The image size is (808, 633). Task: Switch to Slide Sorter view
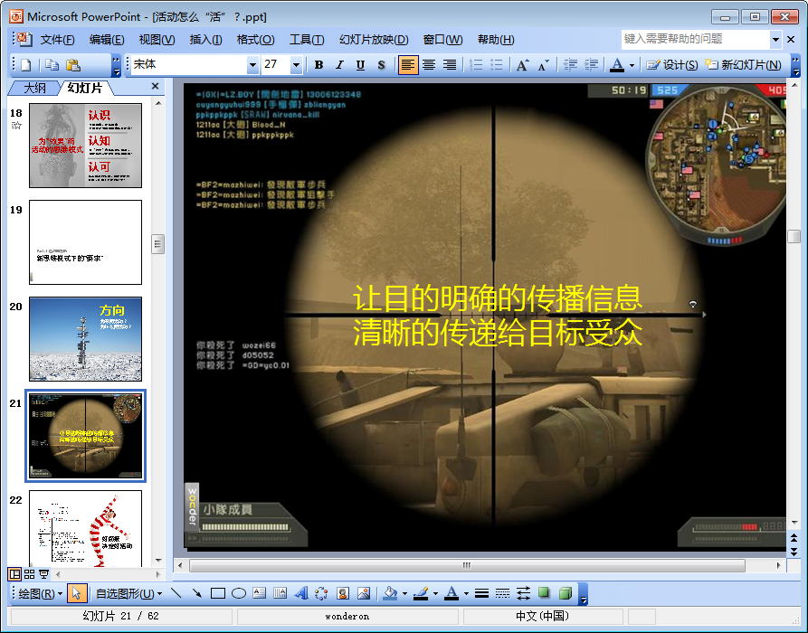(x=29, y=573)
